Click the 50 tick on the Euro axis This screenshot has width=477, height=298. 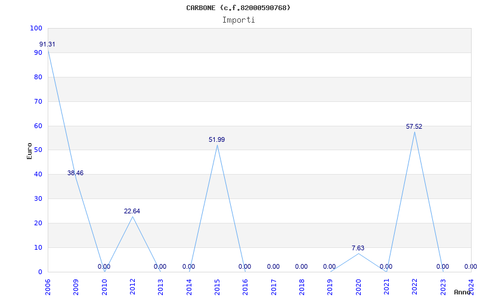click(x=38, y=150)
